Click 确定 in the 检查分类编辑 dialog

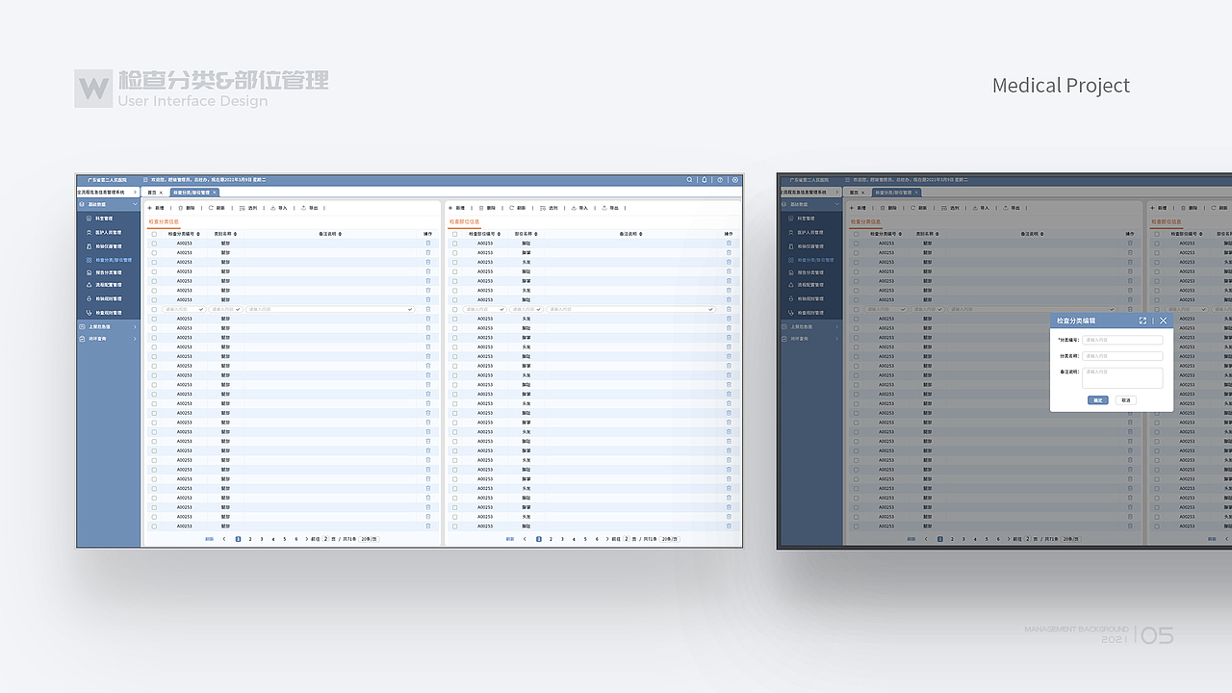click(x=1097, y=400)
